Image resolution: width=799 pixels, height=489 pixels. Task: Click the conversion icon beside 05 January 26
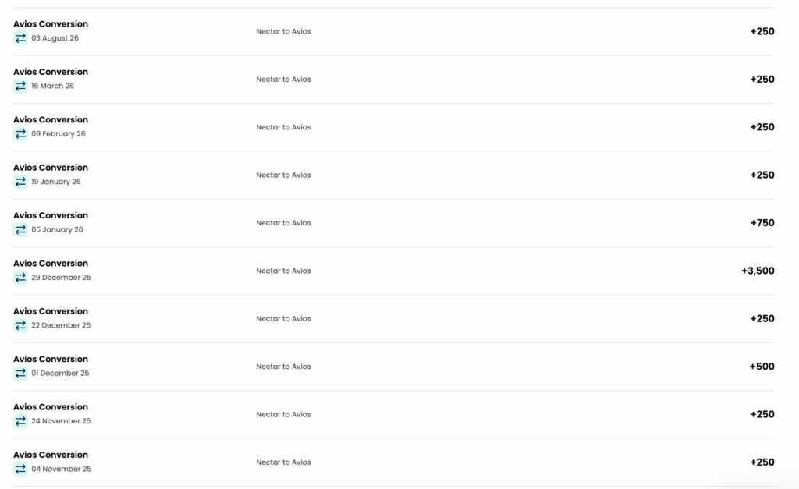[x=20, y=230]
